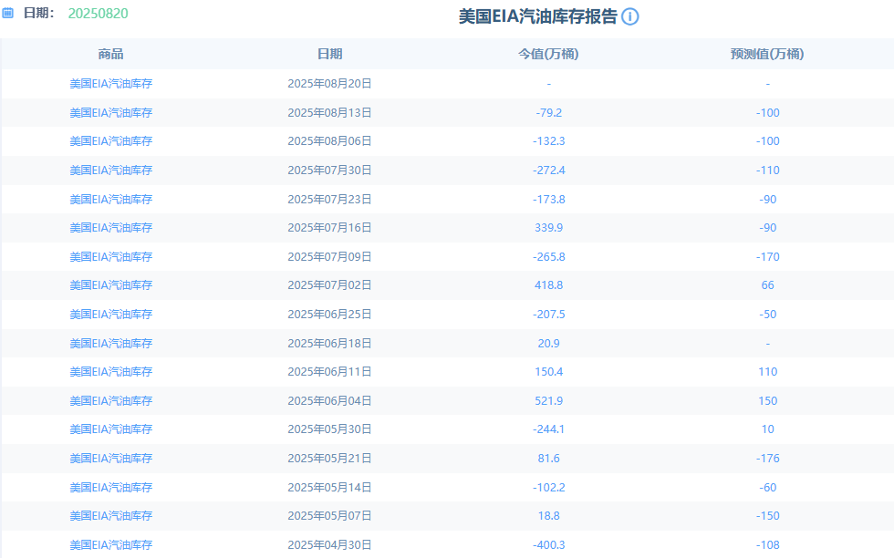894x558 pixels.
Task: Select the date cell 2025年08月13日
Action: [x=329, y=113]
